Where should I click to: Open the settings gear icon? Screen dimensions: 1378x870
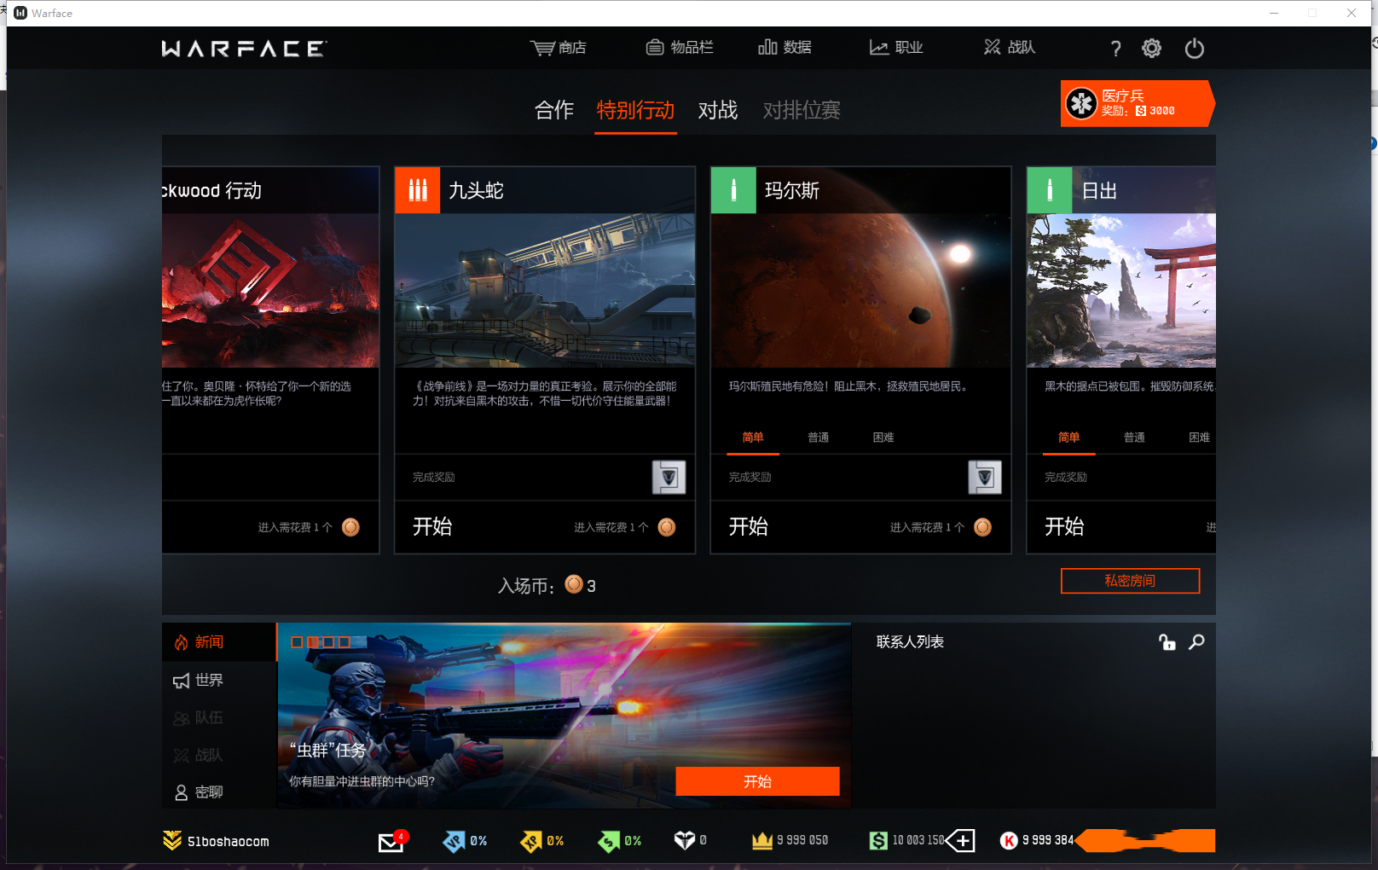pyautogui.click(x=1151, y=49)
